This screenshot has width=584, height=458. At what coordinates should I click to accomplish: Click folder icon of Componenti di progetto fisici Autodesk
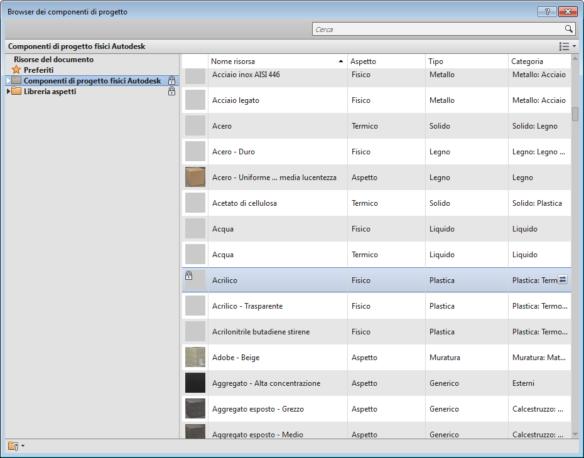coord(16,80)
